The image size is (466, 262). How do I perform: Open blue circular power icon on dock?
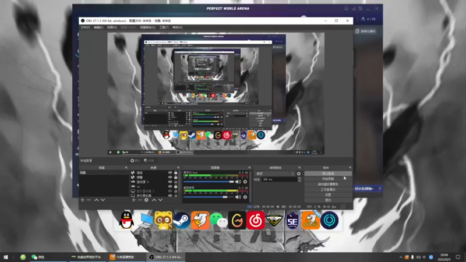(x=329, y=221)
